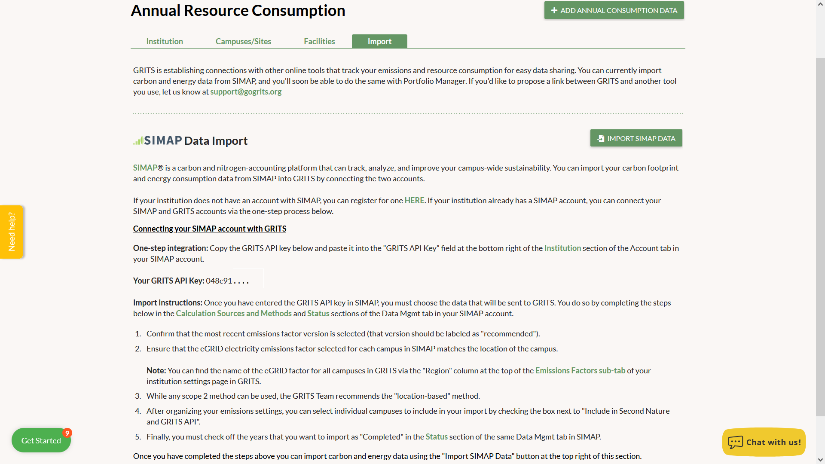
Task: Click the SIMAP logo bars icon
Action: pyautogui.click(x=138, y=141)
